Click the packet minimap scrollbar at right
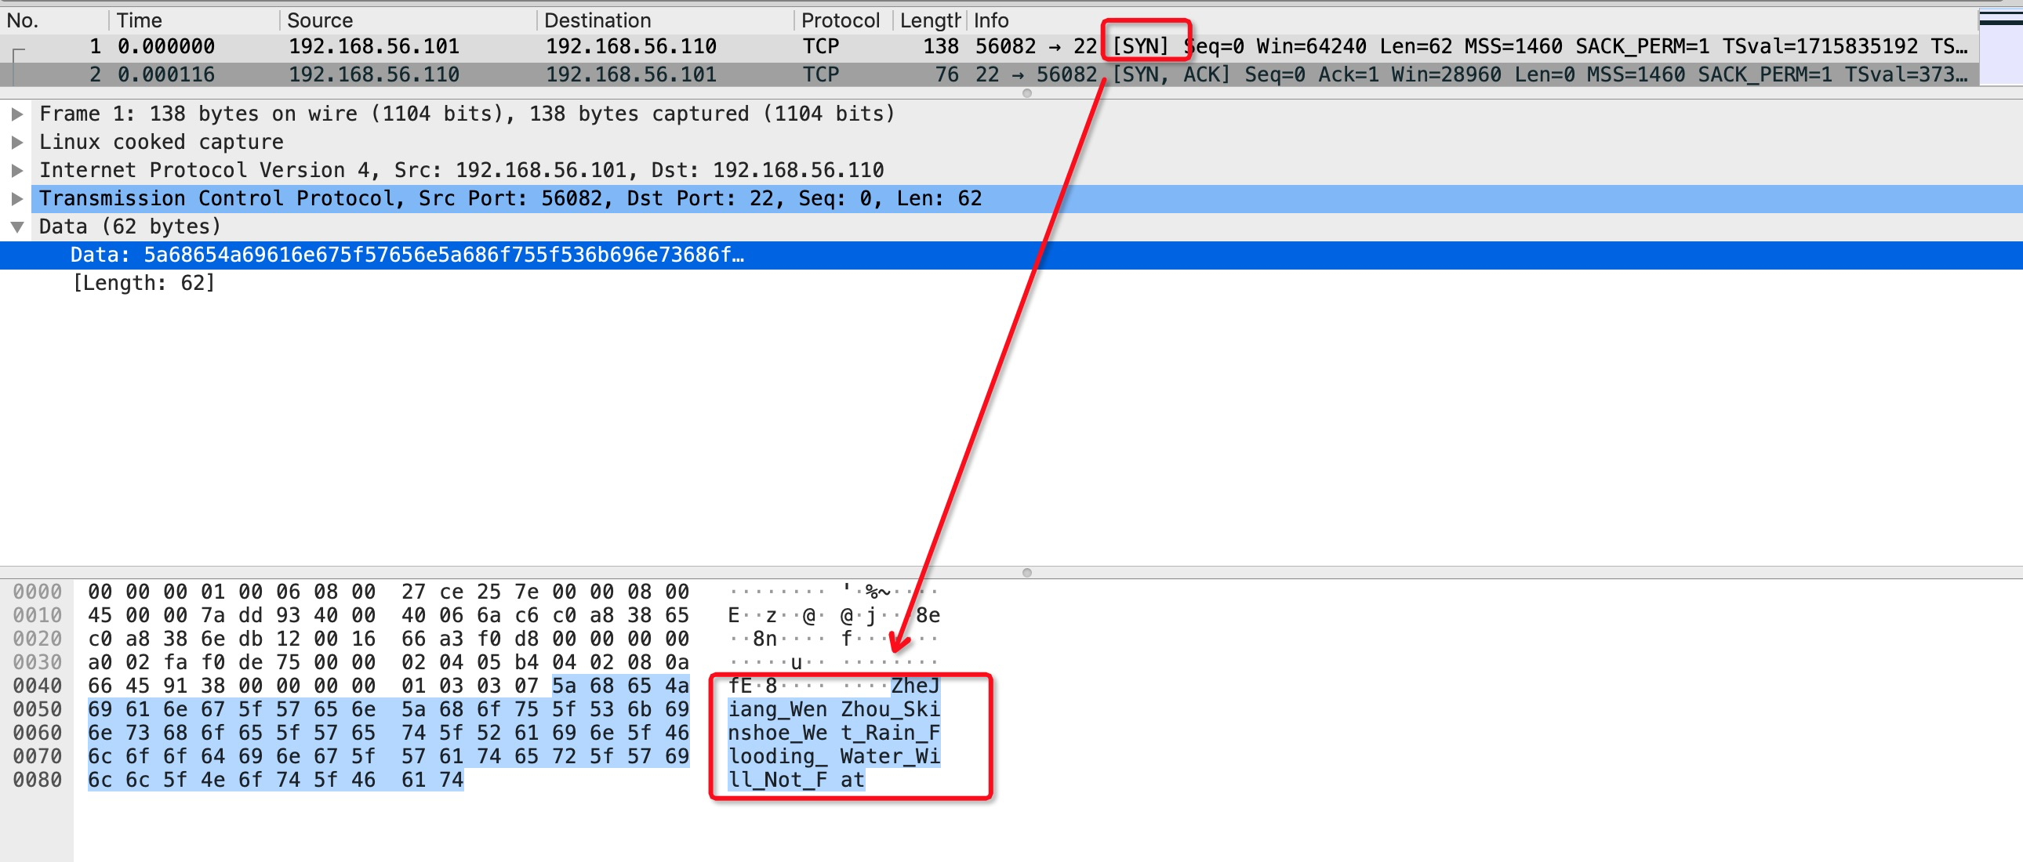 click(1999, 47)
